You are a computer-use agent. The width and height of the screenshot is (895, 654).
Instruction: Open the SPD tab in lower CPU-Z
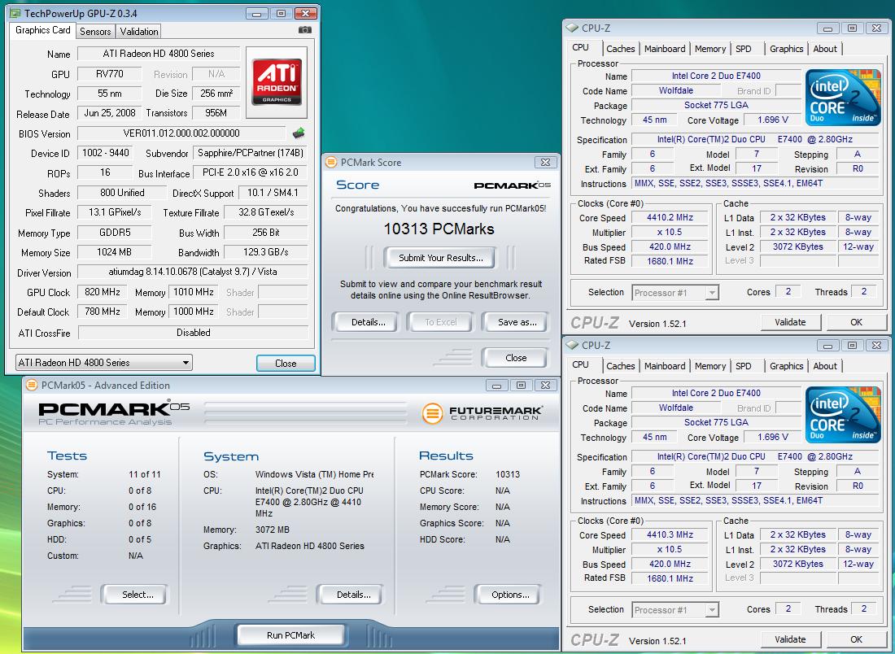(x=743, y=366)
